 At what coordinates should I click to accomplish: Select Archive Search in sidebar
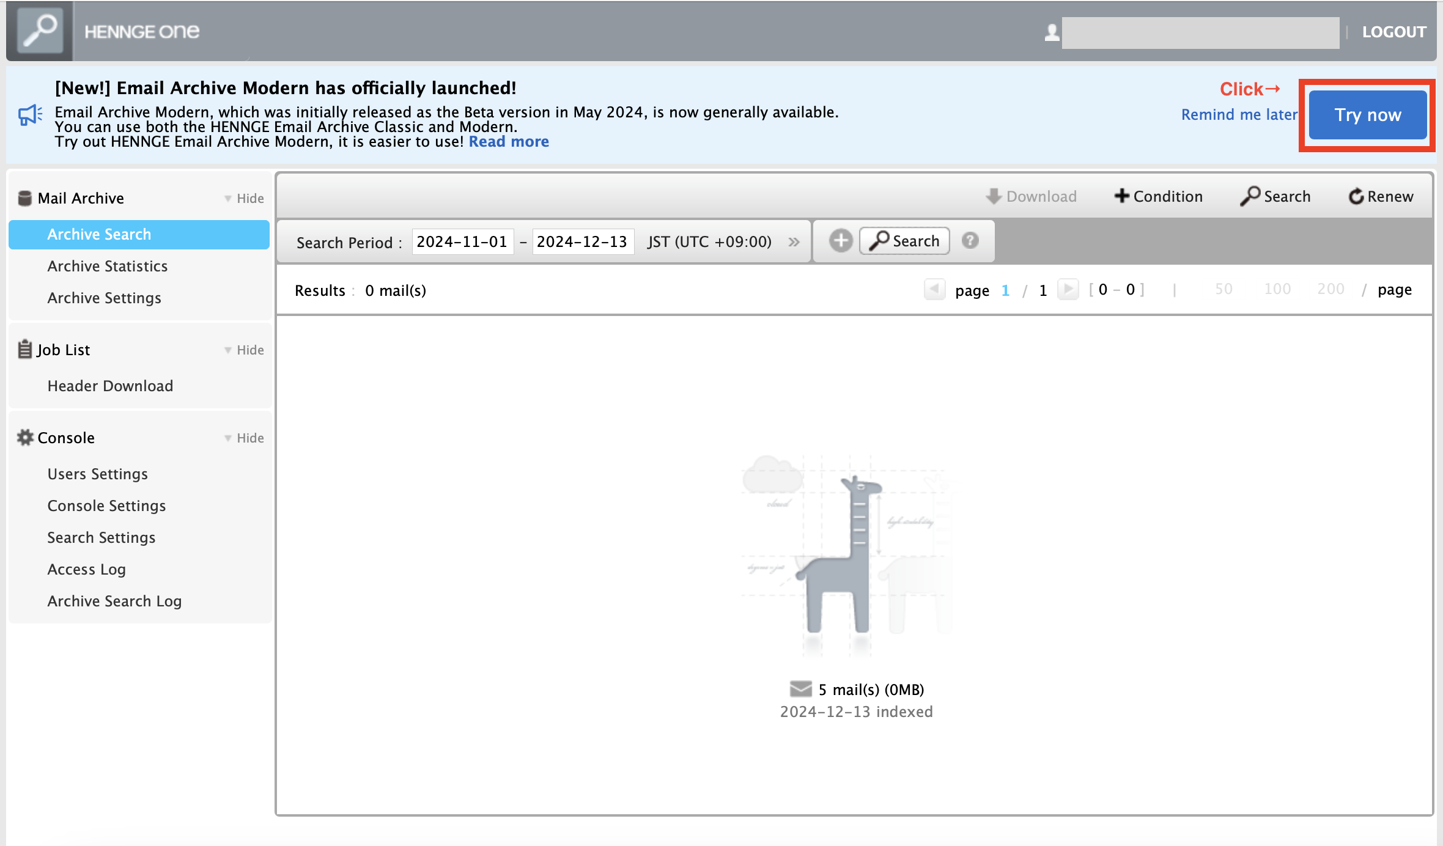[139, 234]
